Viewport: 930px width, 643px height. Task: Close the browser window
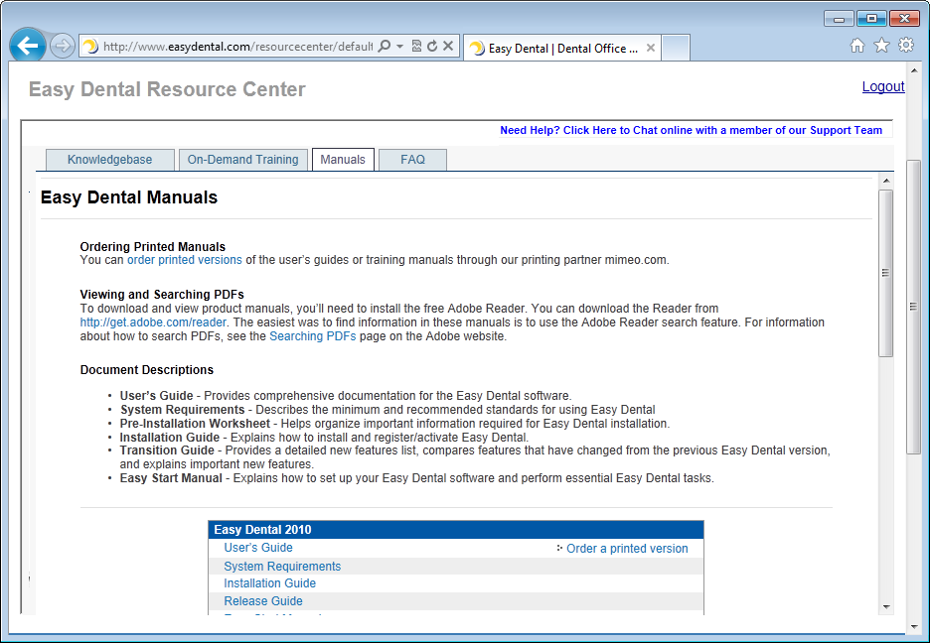point(904,19)
